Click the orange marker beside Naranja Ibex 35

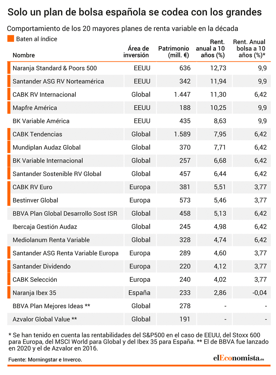[x=9, y=293]
